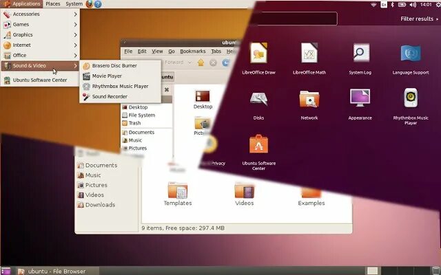Image resolution: width=441 pixels, height=275 pixels.
Task: Click the Forward navigation button
Action: 174,63
